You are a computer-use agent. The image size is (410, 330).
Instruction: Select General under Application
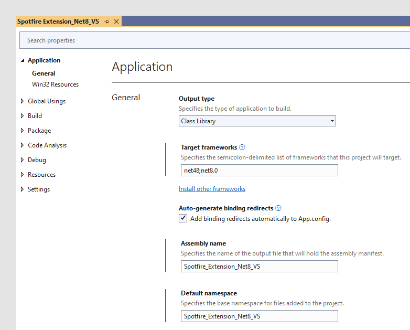click(x=44, y=73)
